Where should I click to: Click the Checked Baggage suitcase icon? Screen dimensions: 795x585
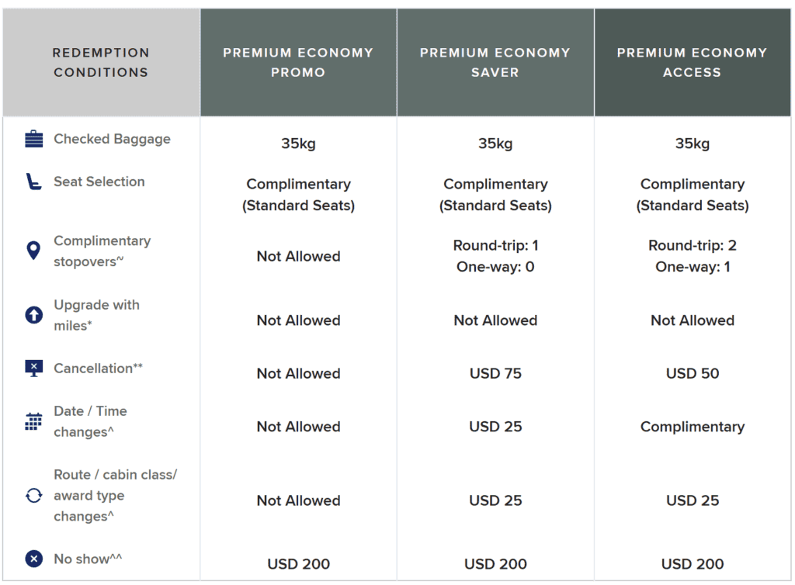click(33, 140)
